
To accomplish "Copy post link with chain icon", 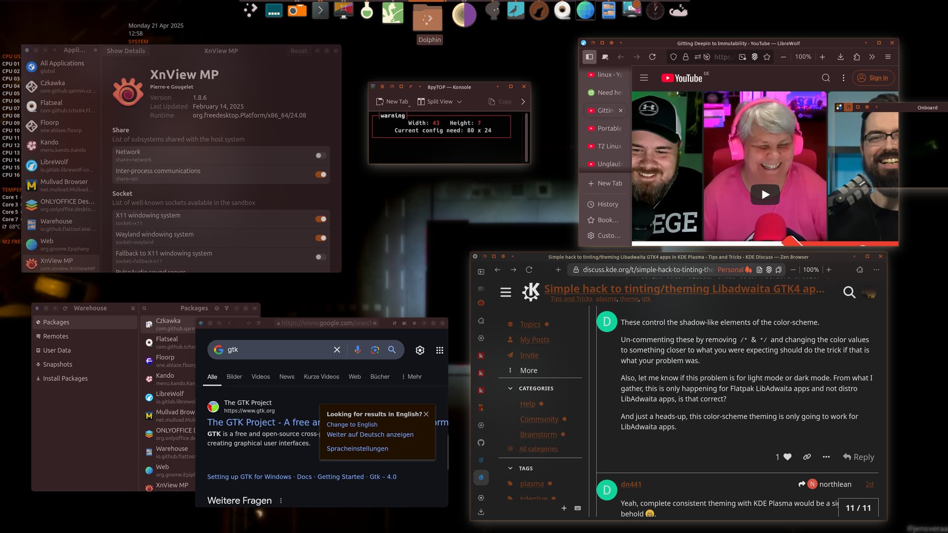I will pyautogui.click(x=807, y=457).
